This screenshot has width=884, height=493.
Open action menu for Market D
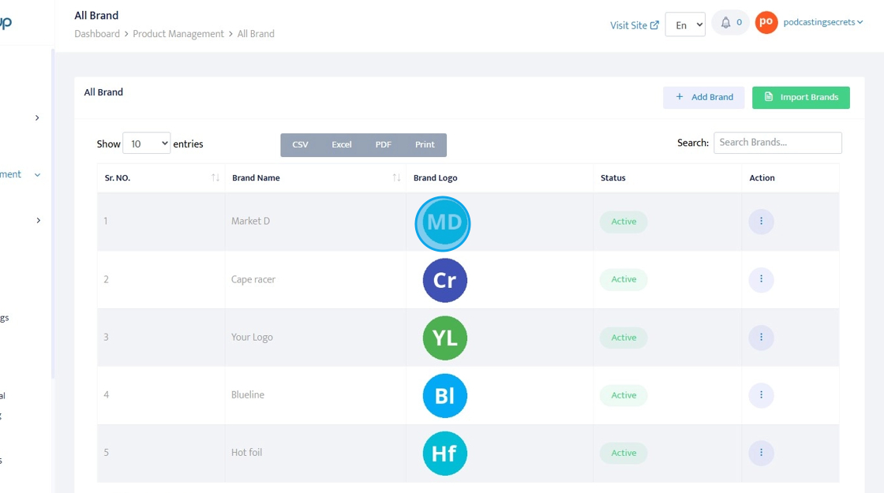coord(761,222)
